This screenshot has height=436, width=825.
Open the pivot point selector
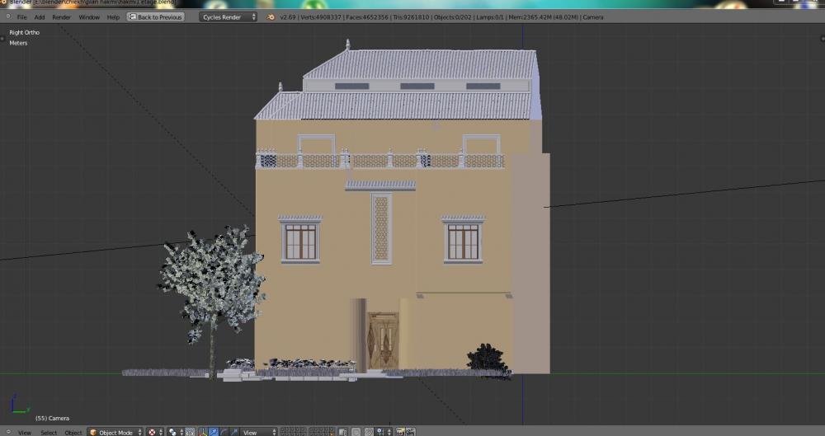175,432
